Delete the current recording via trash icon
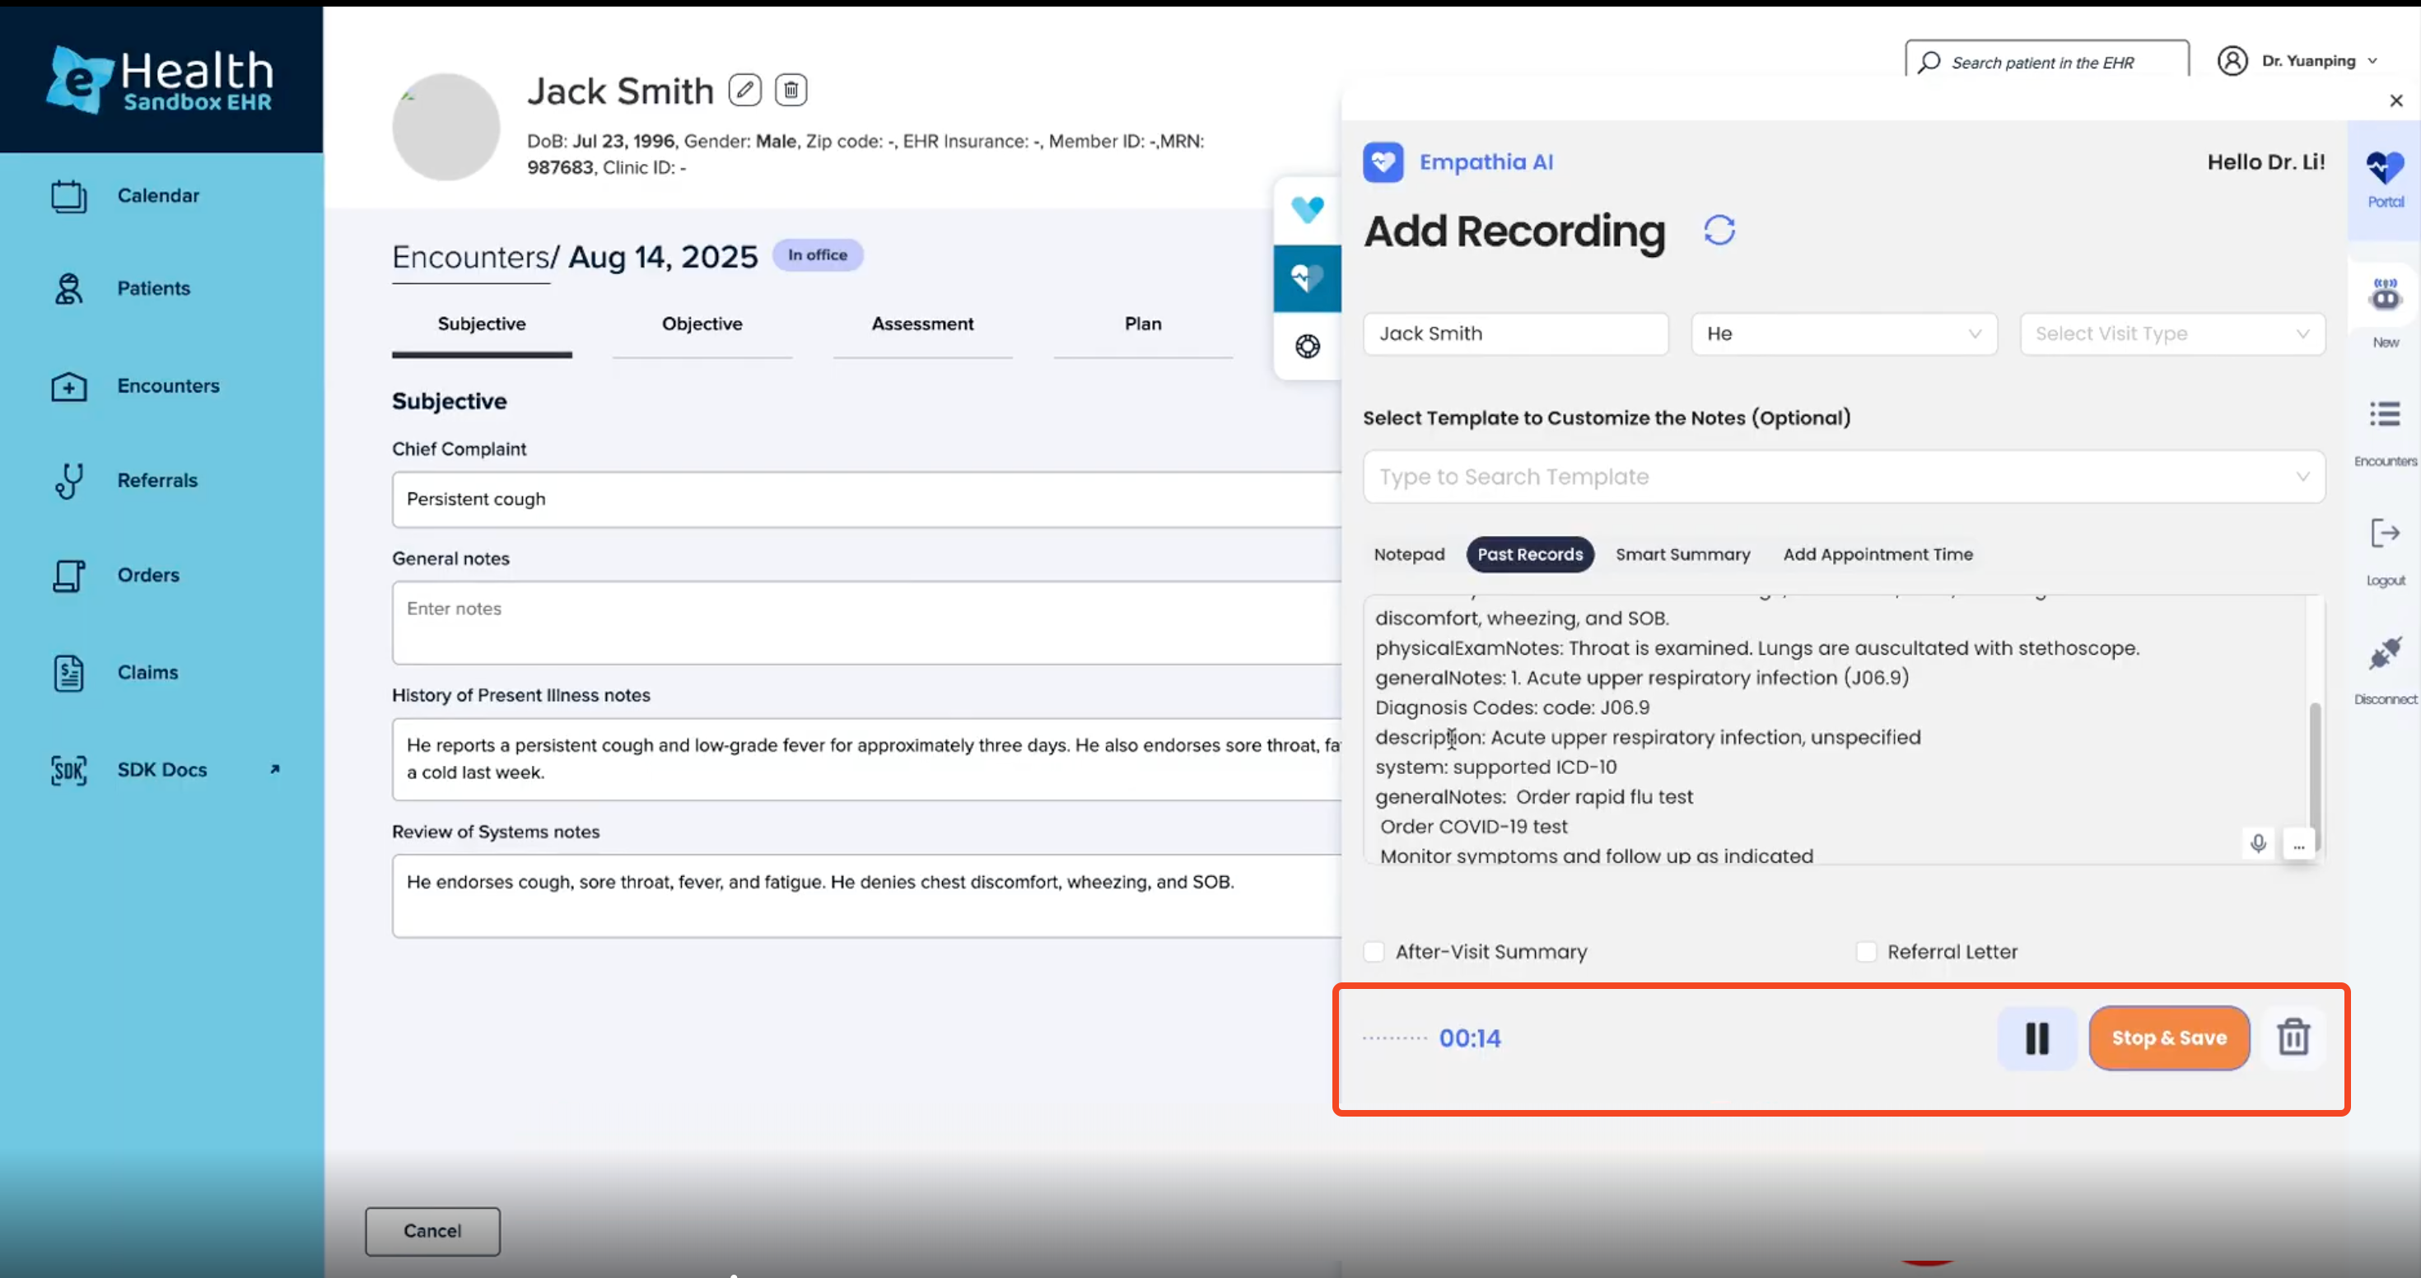This screenshot has height=1278, width=2421. (2293, 1038)
